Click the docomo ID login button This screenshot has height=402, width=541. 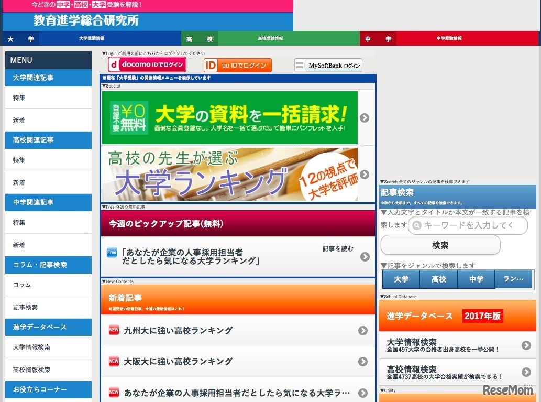click(x=147, y=64)
